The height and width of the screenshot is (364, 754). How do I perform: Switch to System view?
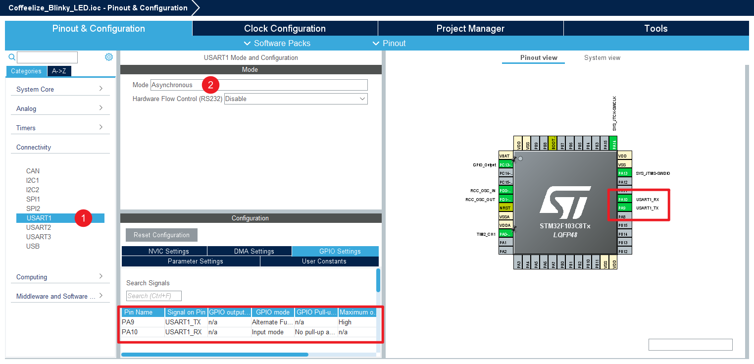(602, 58)
